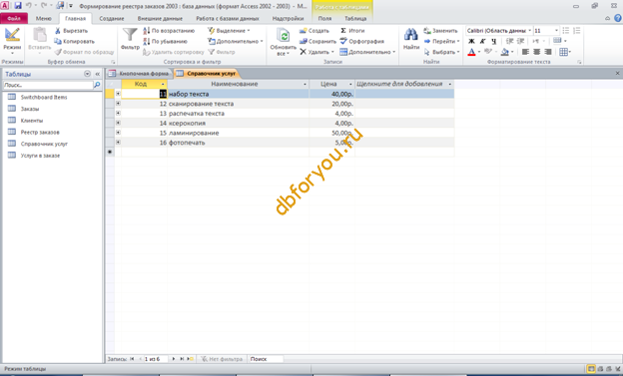Image resolution: width=623 pixels, height=376 pixels.
Task: Open the Наименование column dropdown arrow
Action: click(x=305, y=84)
